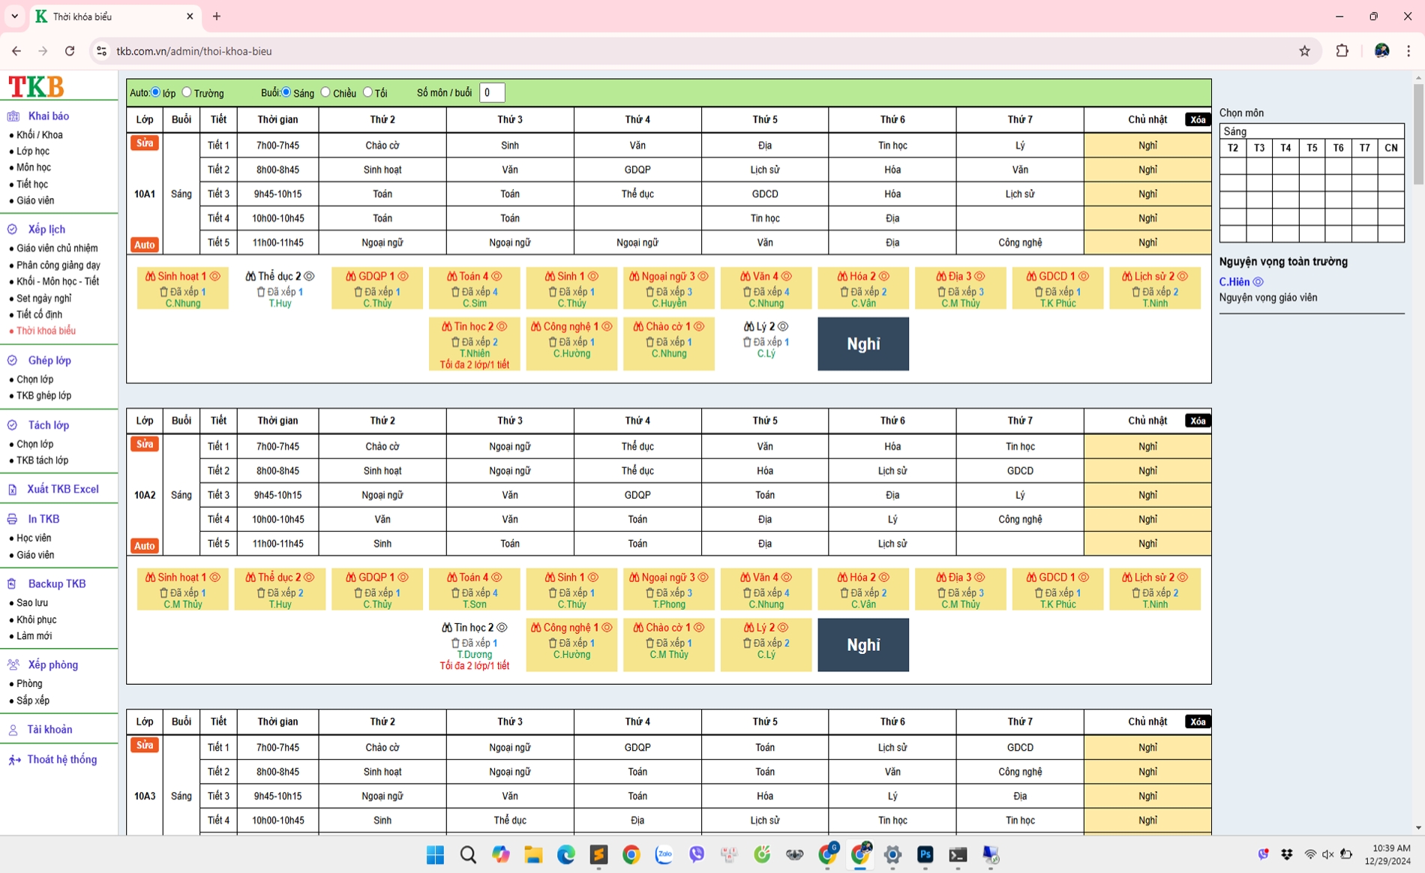Choose the Chiều session radio button
This screenshot has width=1425, height=873.
pos(325,92)
